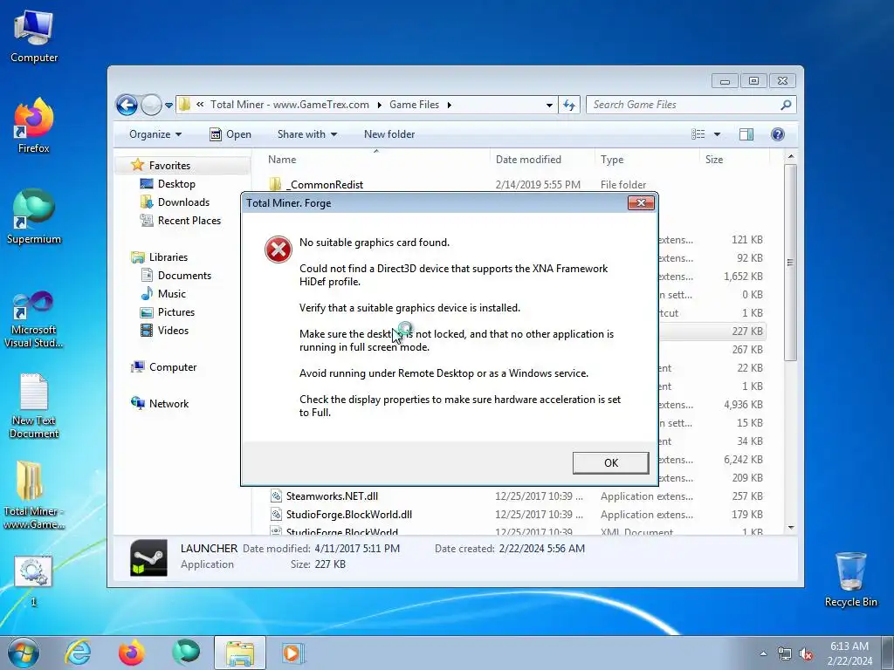This screenshot has width=894, height=670.
Task: Click the scroll up arrow in file list
Action: point(790,156)
